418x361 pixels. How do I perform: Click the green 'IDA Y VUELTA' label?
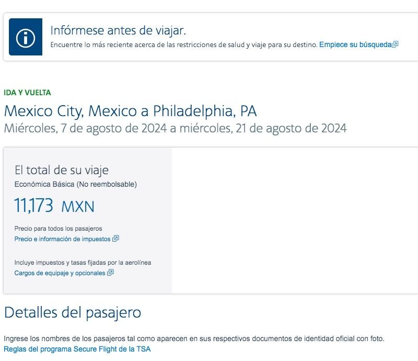point(27,93)
